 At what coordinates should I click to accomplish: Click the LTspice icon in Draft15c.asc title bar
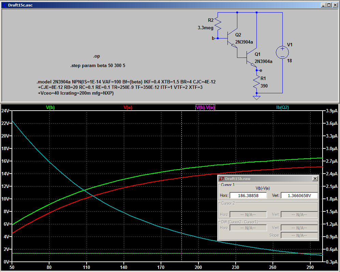pos(4,5)
